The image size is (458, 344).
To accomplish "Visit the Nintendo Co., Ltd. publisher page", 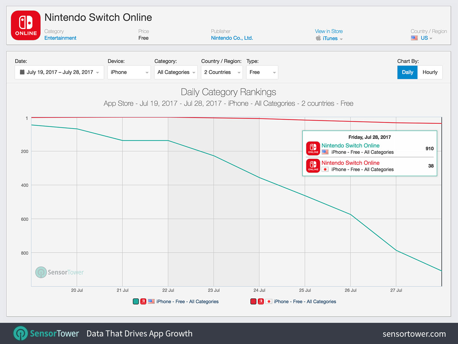I will (x=232, y=38).
